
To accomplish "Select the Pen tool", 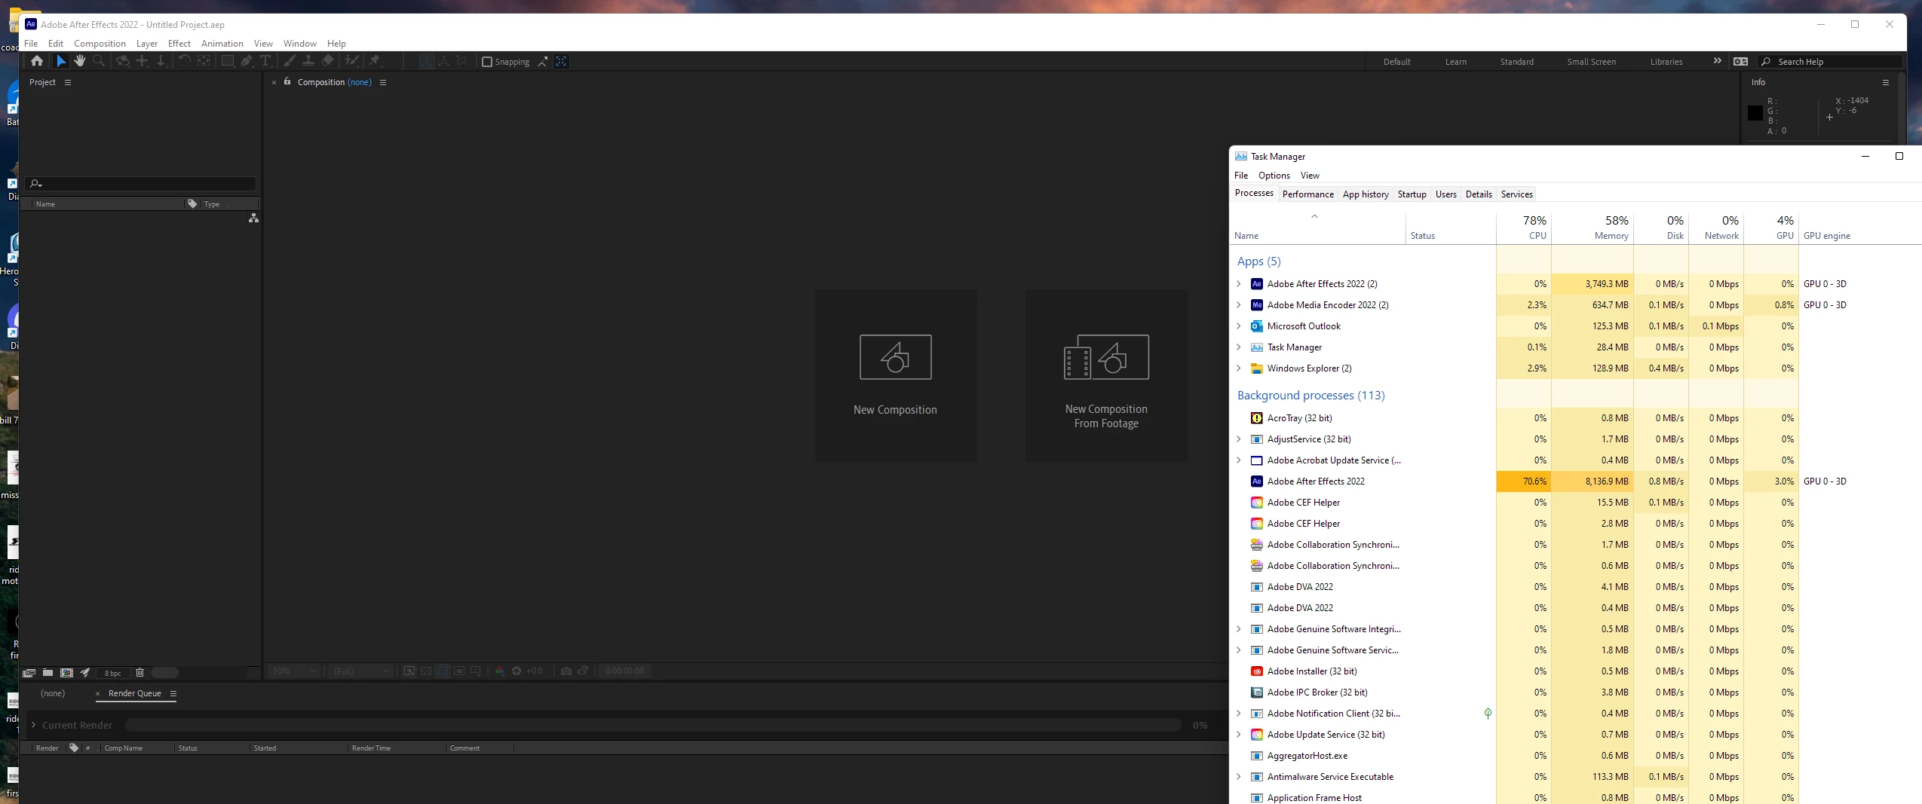I will tap(247, 61).
